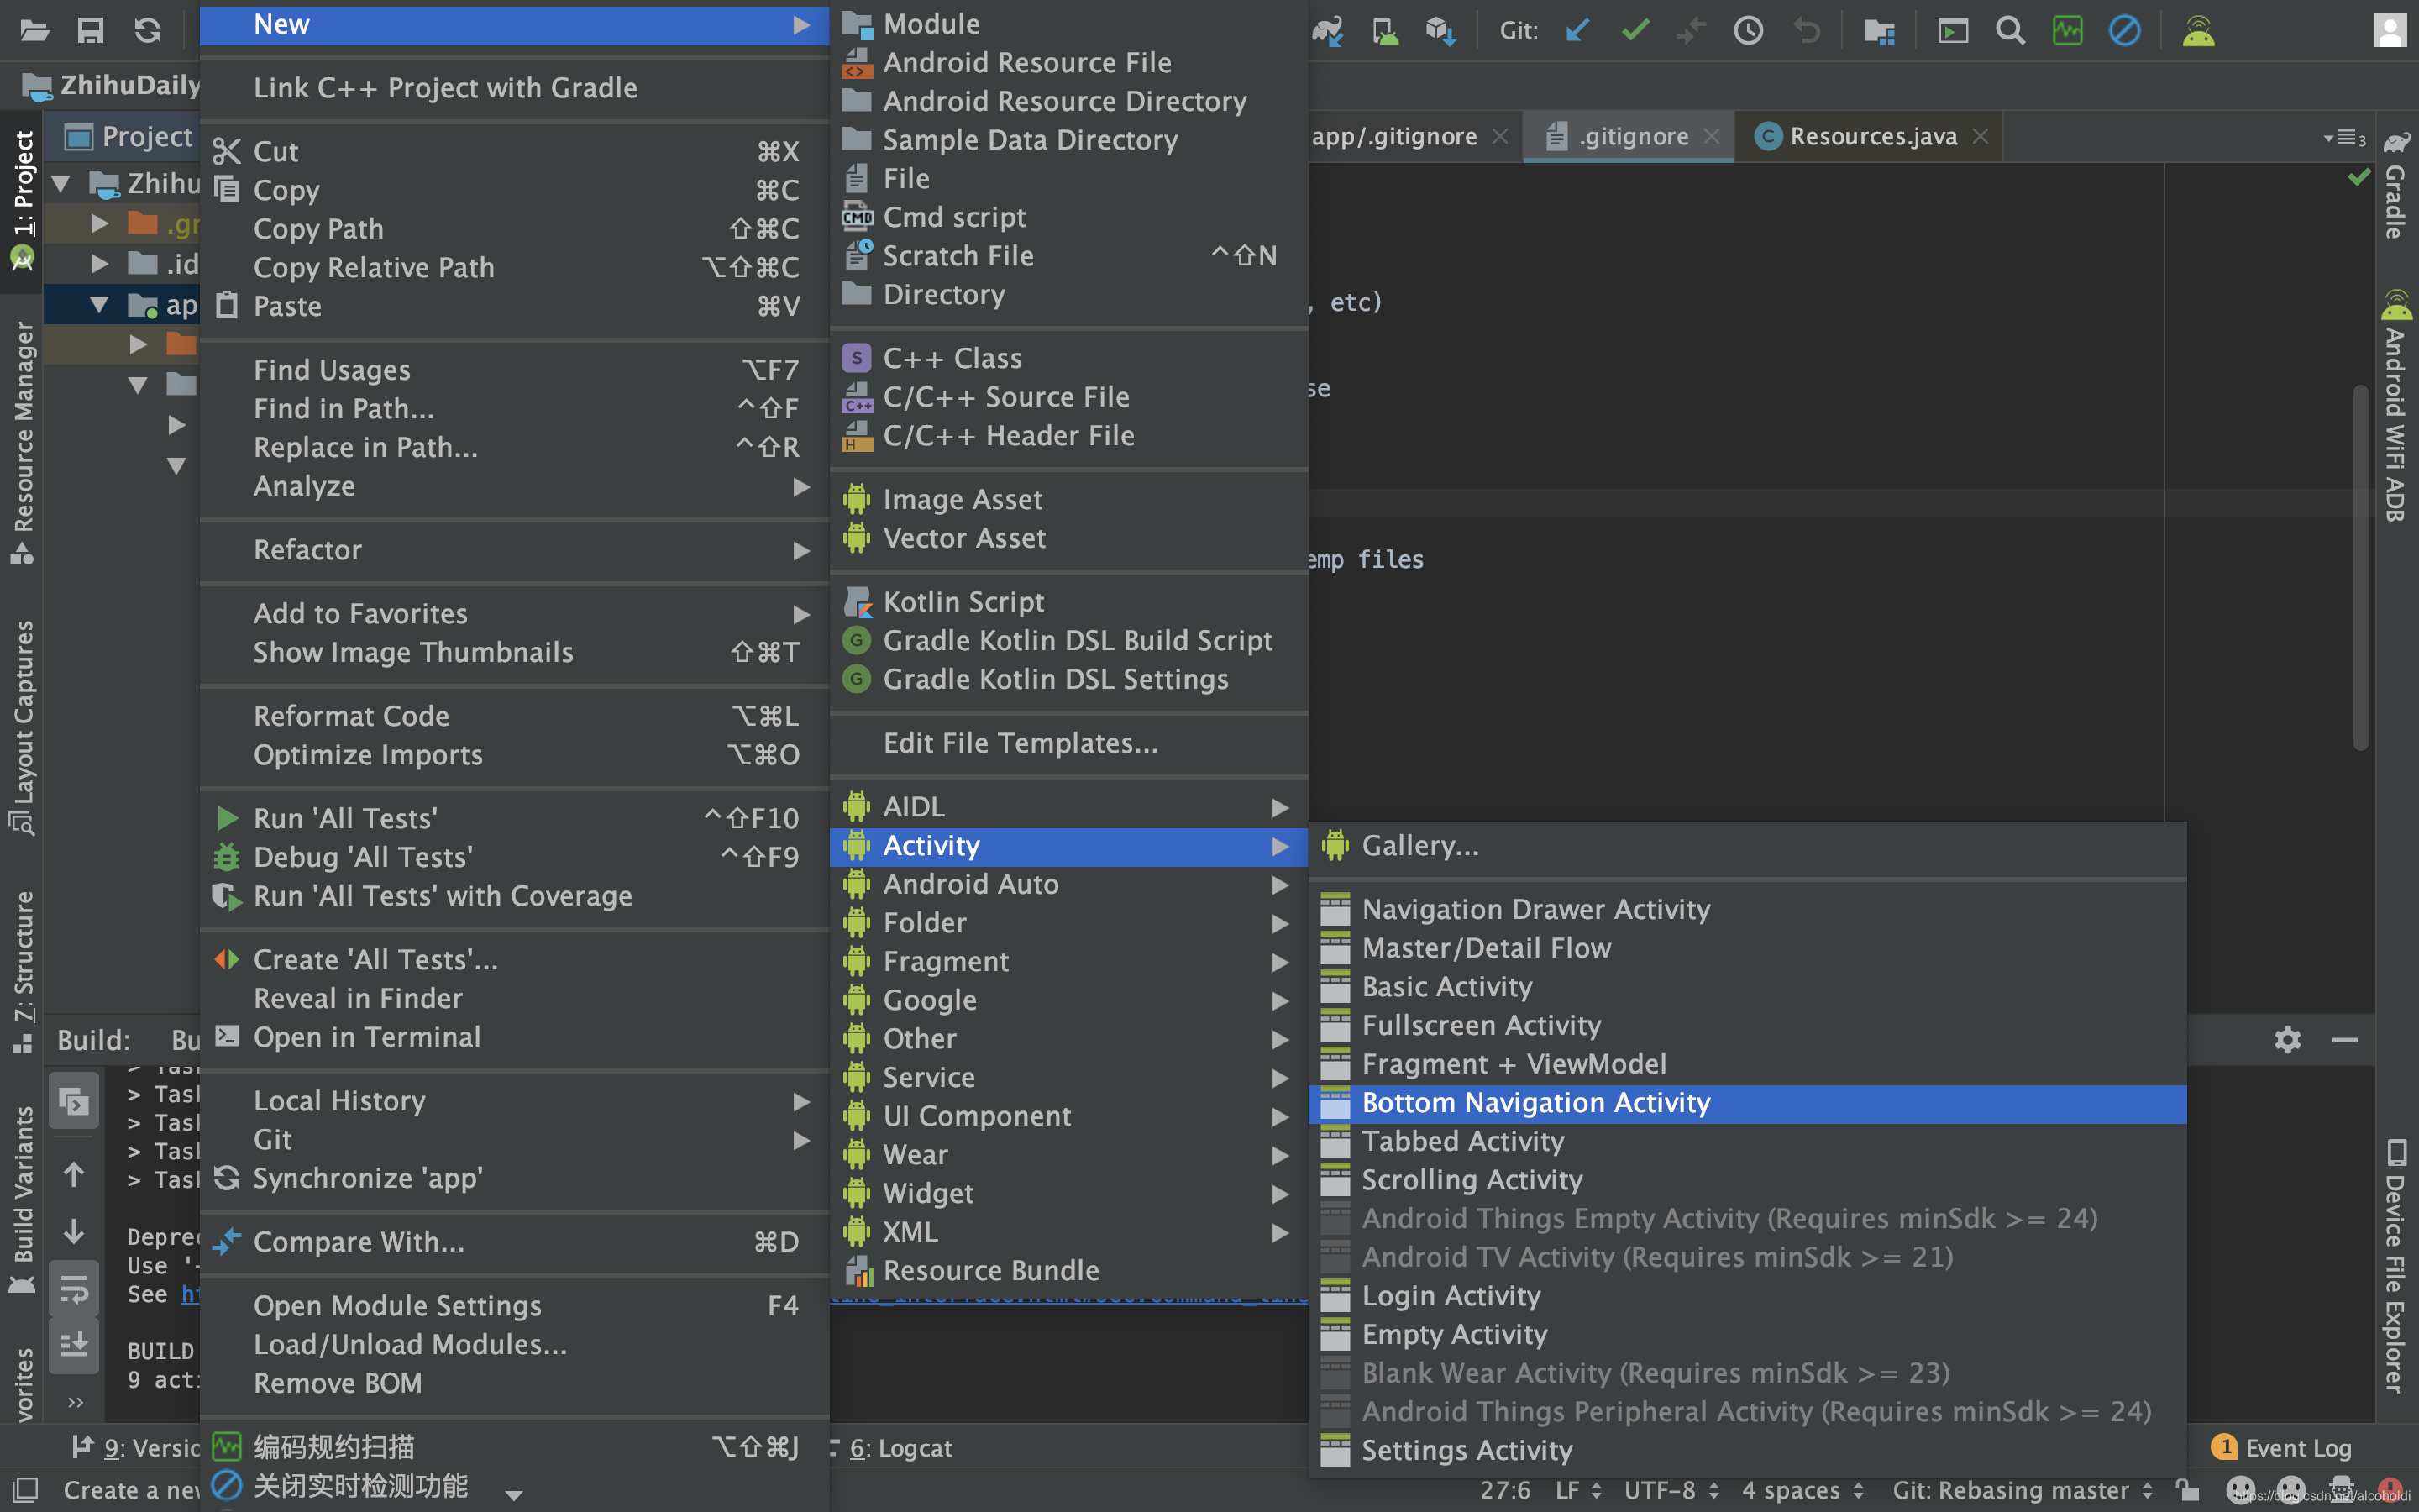Open the line separator LF dropdown
2419x1512 pixels.
[x=1578, y=1490]
